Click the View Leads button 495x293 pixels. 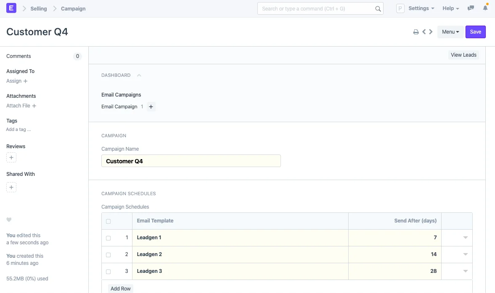[x=463, y=55]
